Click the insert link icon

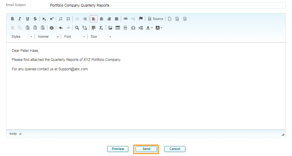pos(126,19)
